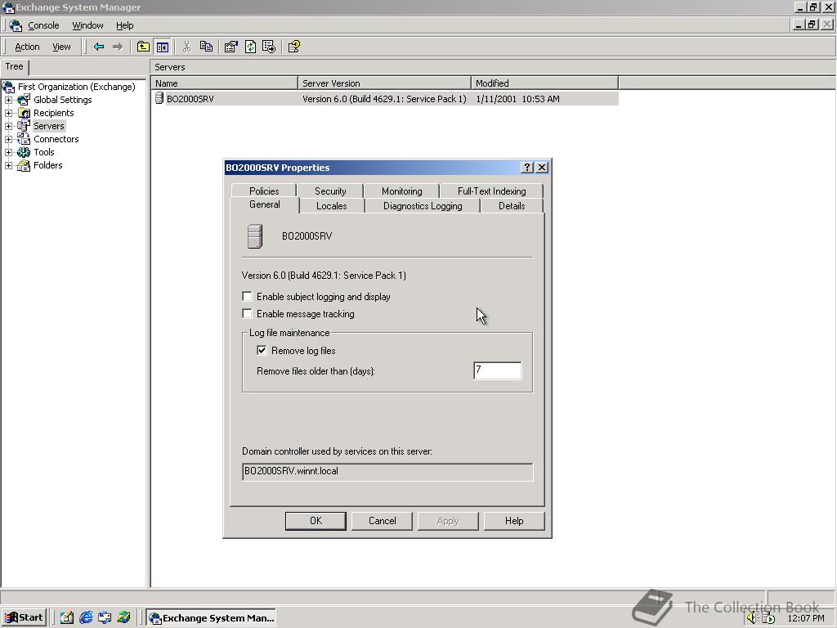Launch Internet Explorer from quick launch

coord(86,618)
